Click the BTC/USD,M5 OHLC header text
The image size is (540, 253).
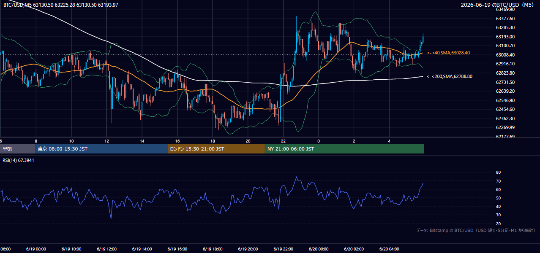tap(61, 5)
